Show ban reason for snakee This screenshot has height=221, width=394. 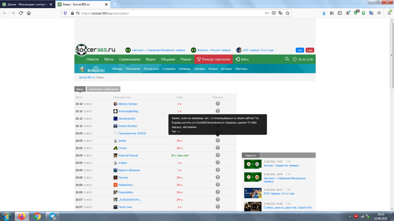[x=218, y=162]
